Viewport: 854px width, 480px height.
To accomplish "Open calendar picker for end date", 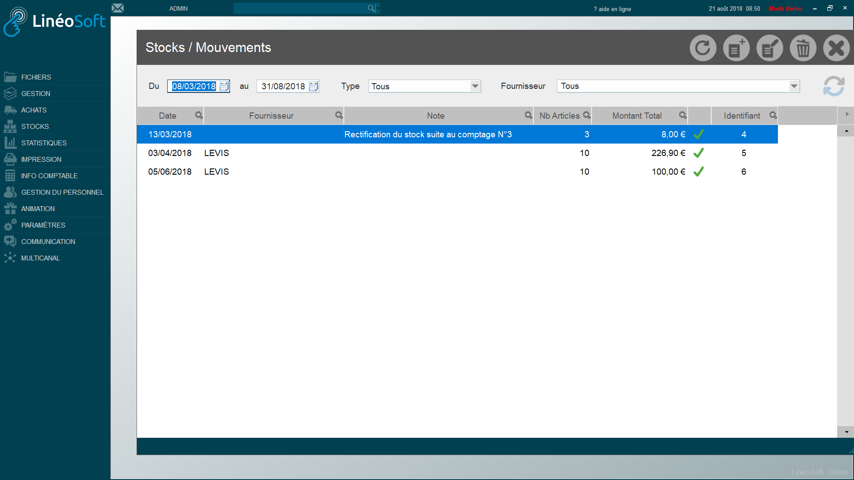I will tap(314, 86).
